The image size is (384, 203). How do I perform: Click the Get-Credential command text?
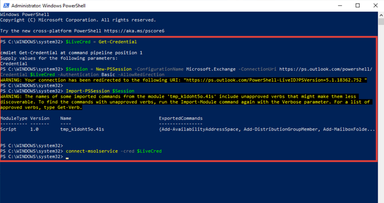click(x=118, y=42)
